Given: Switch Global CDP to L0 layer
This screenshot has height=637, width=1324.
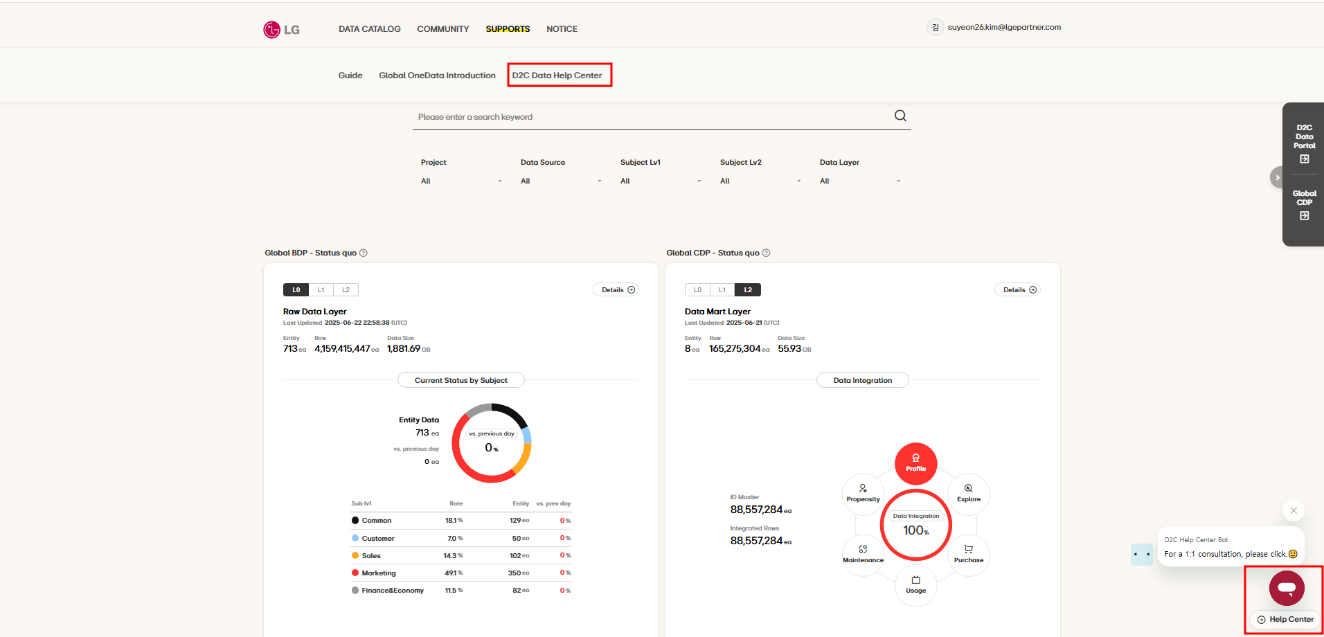Looking at the screenshot, I should tap(697, 290).
